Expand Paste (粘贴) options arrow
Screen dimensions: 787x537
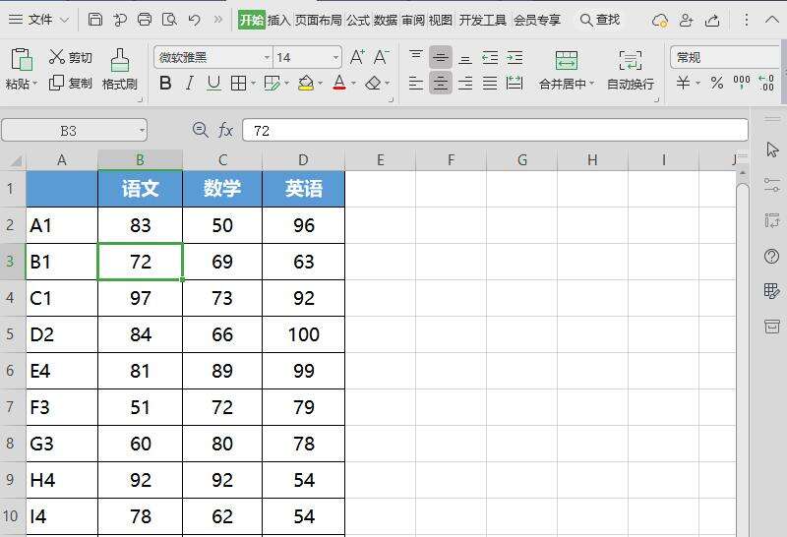click(x=35, y=84)
